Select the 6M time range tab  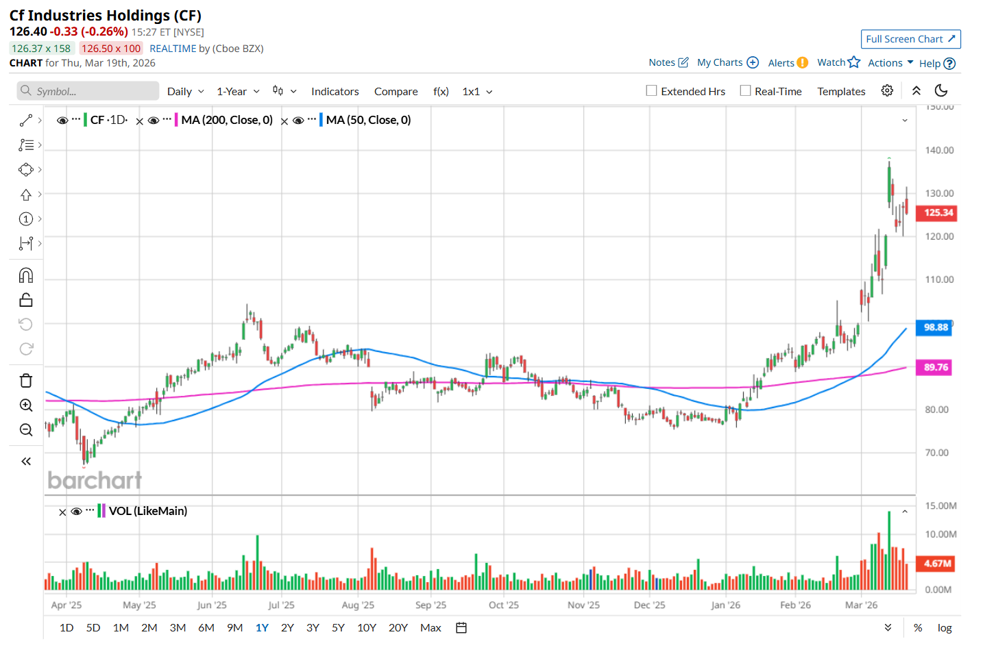(x=206, y=627)
